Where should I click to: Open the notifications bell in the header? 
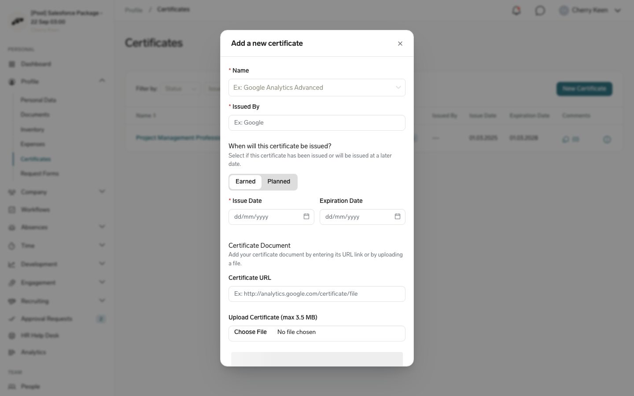516,11
